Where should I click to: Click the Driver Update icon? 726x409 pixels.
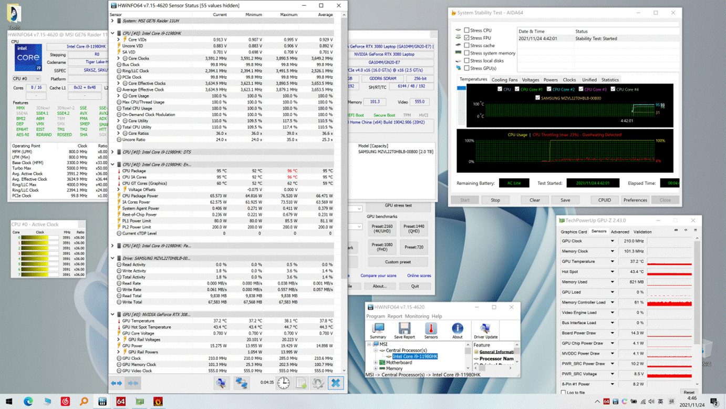pyautogui.click(x=485, y=331)
